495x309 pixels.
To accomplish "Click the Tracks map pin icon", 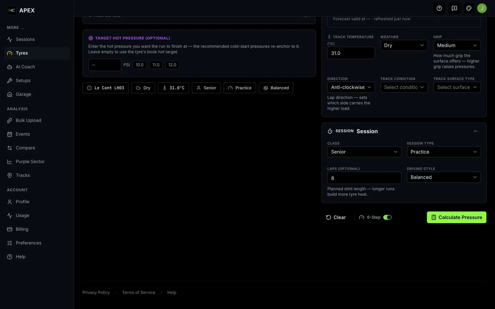I will (x=10, y=175).
